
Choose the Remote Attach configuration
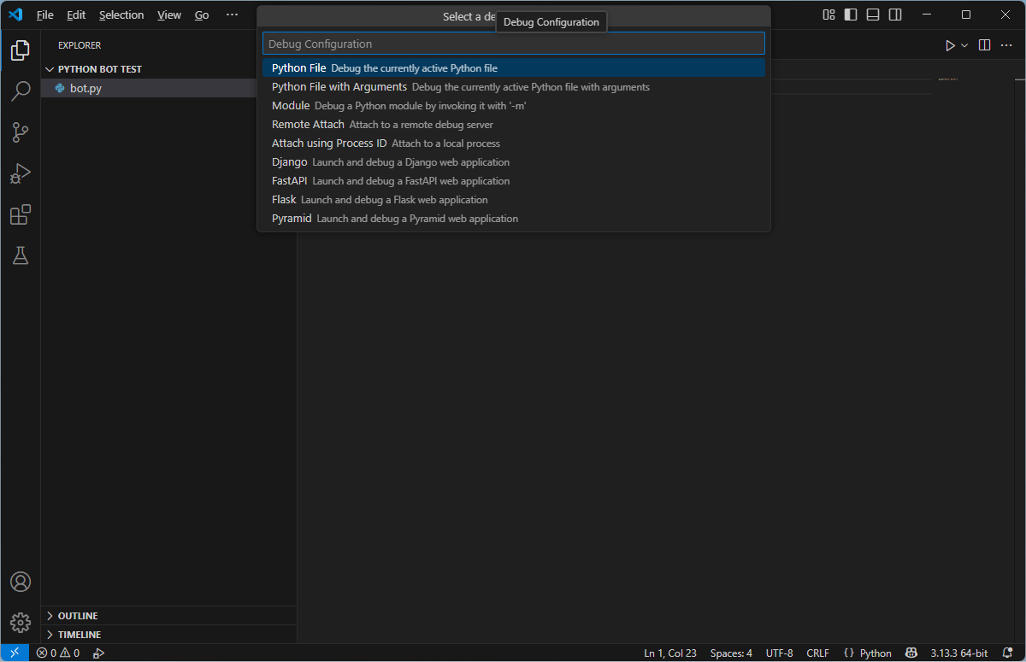[x=514, y=125]
